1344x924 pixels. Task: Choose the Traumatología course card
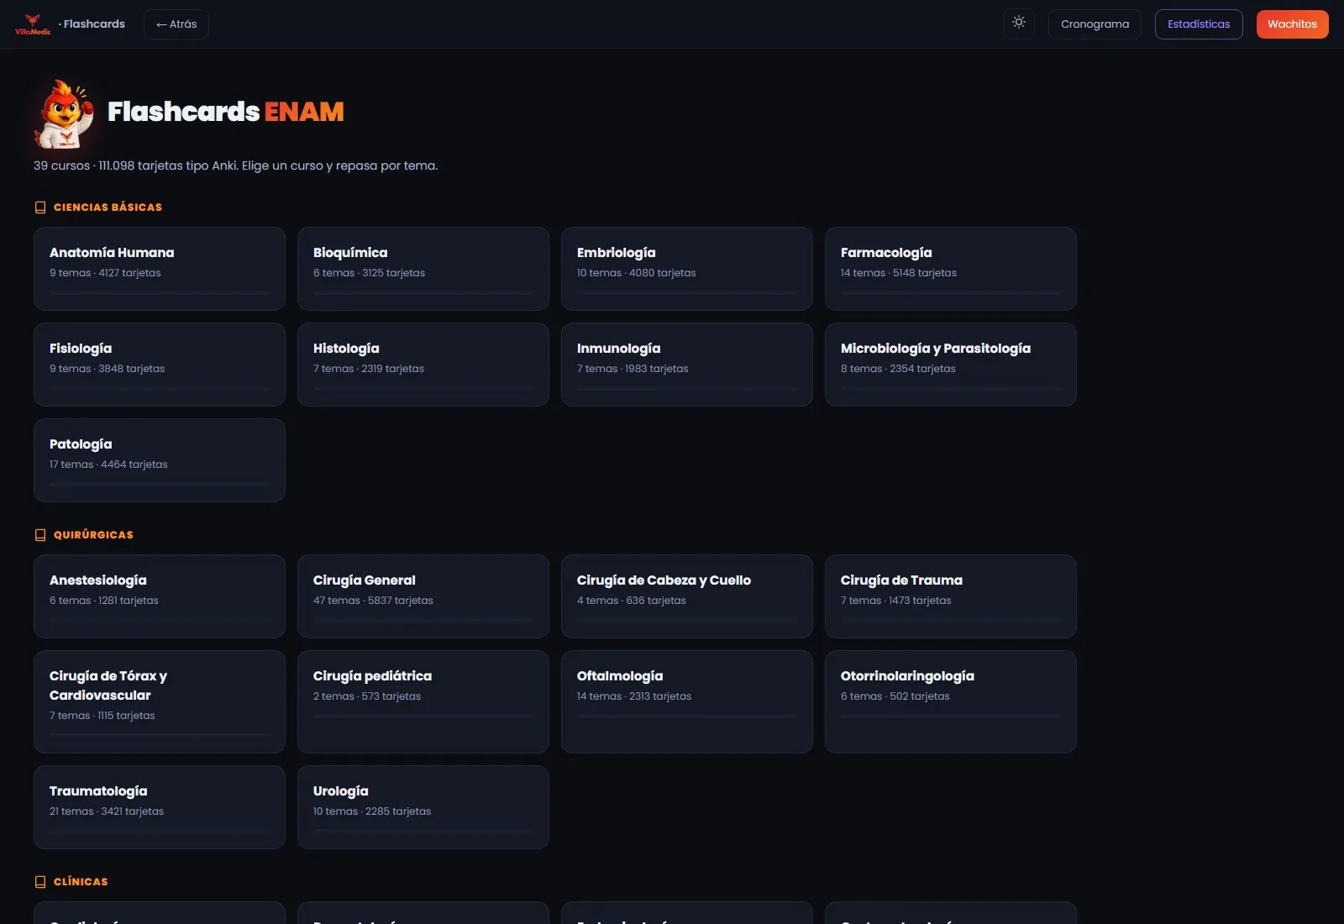tap(160, 807)
